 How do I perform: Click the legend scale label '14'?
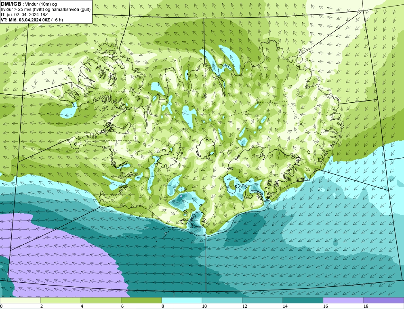pyautogui.click(x=285, y=306)
